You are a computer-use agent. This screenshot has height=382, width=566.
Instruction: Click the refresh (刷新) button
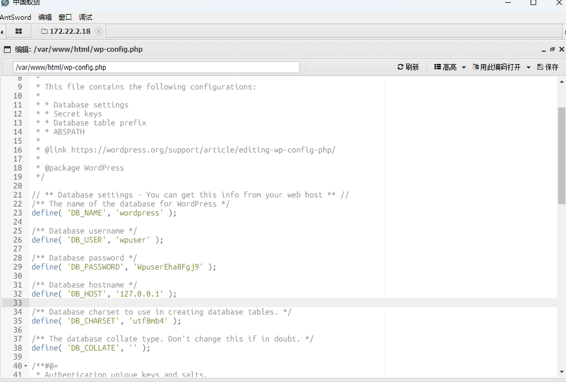pyautogui.click(x=408, y=67)
